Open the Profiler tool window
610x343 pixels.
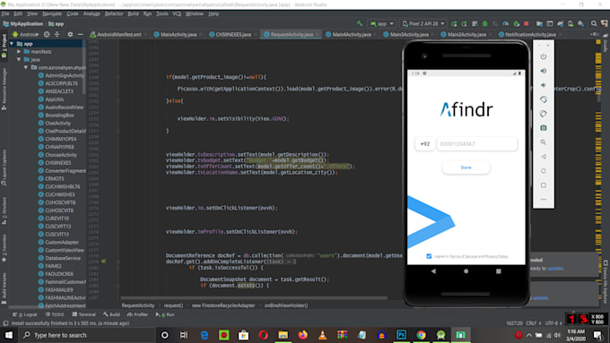point(138,314)
